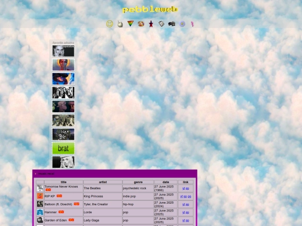Open the Abbey Road crossing album cover
The image size is (302, 226).
coord(63,121)
